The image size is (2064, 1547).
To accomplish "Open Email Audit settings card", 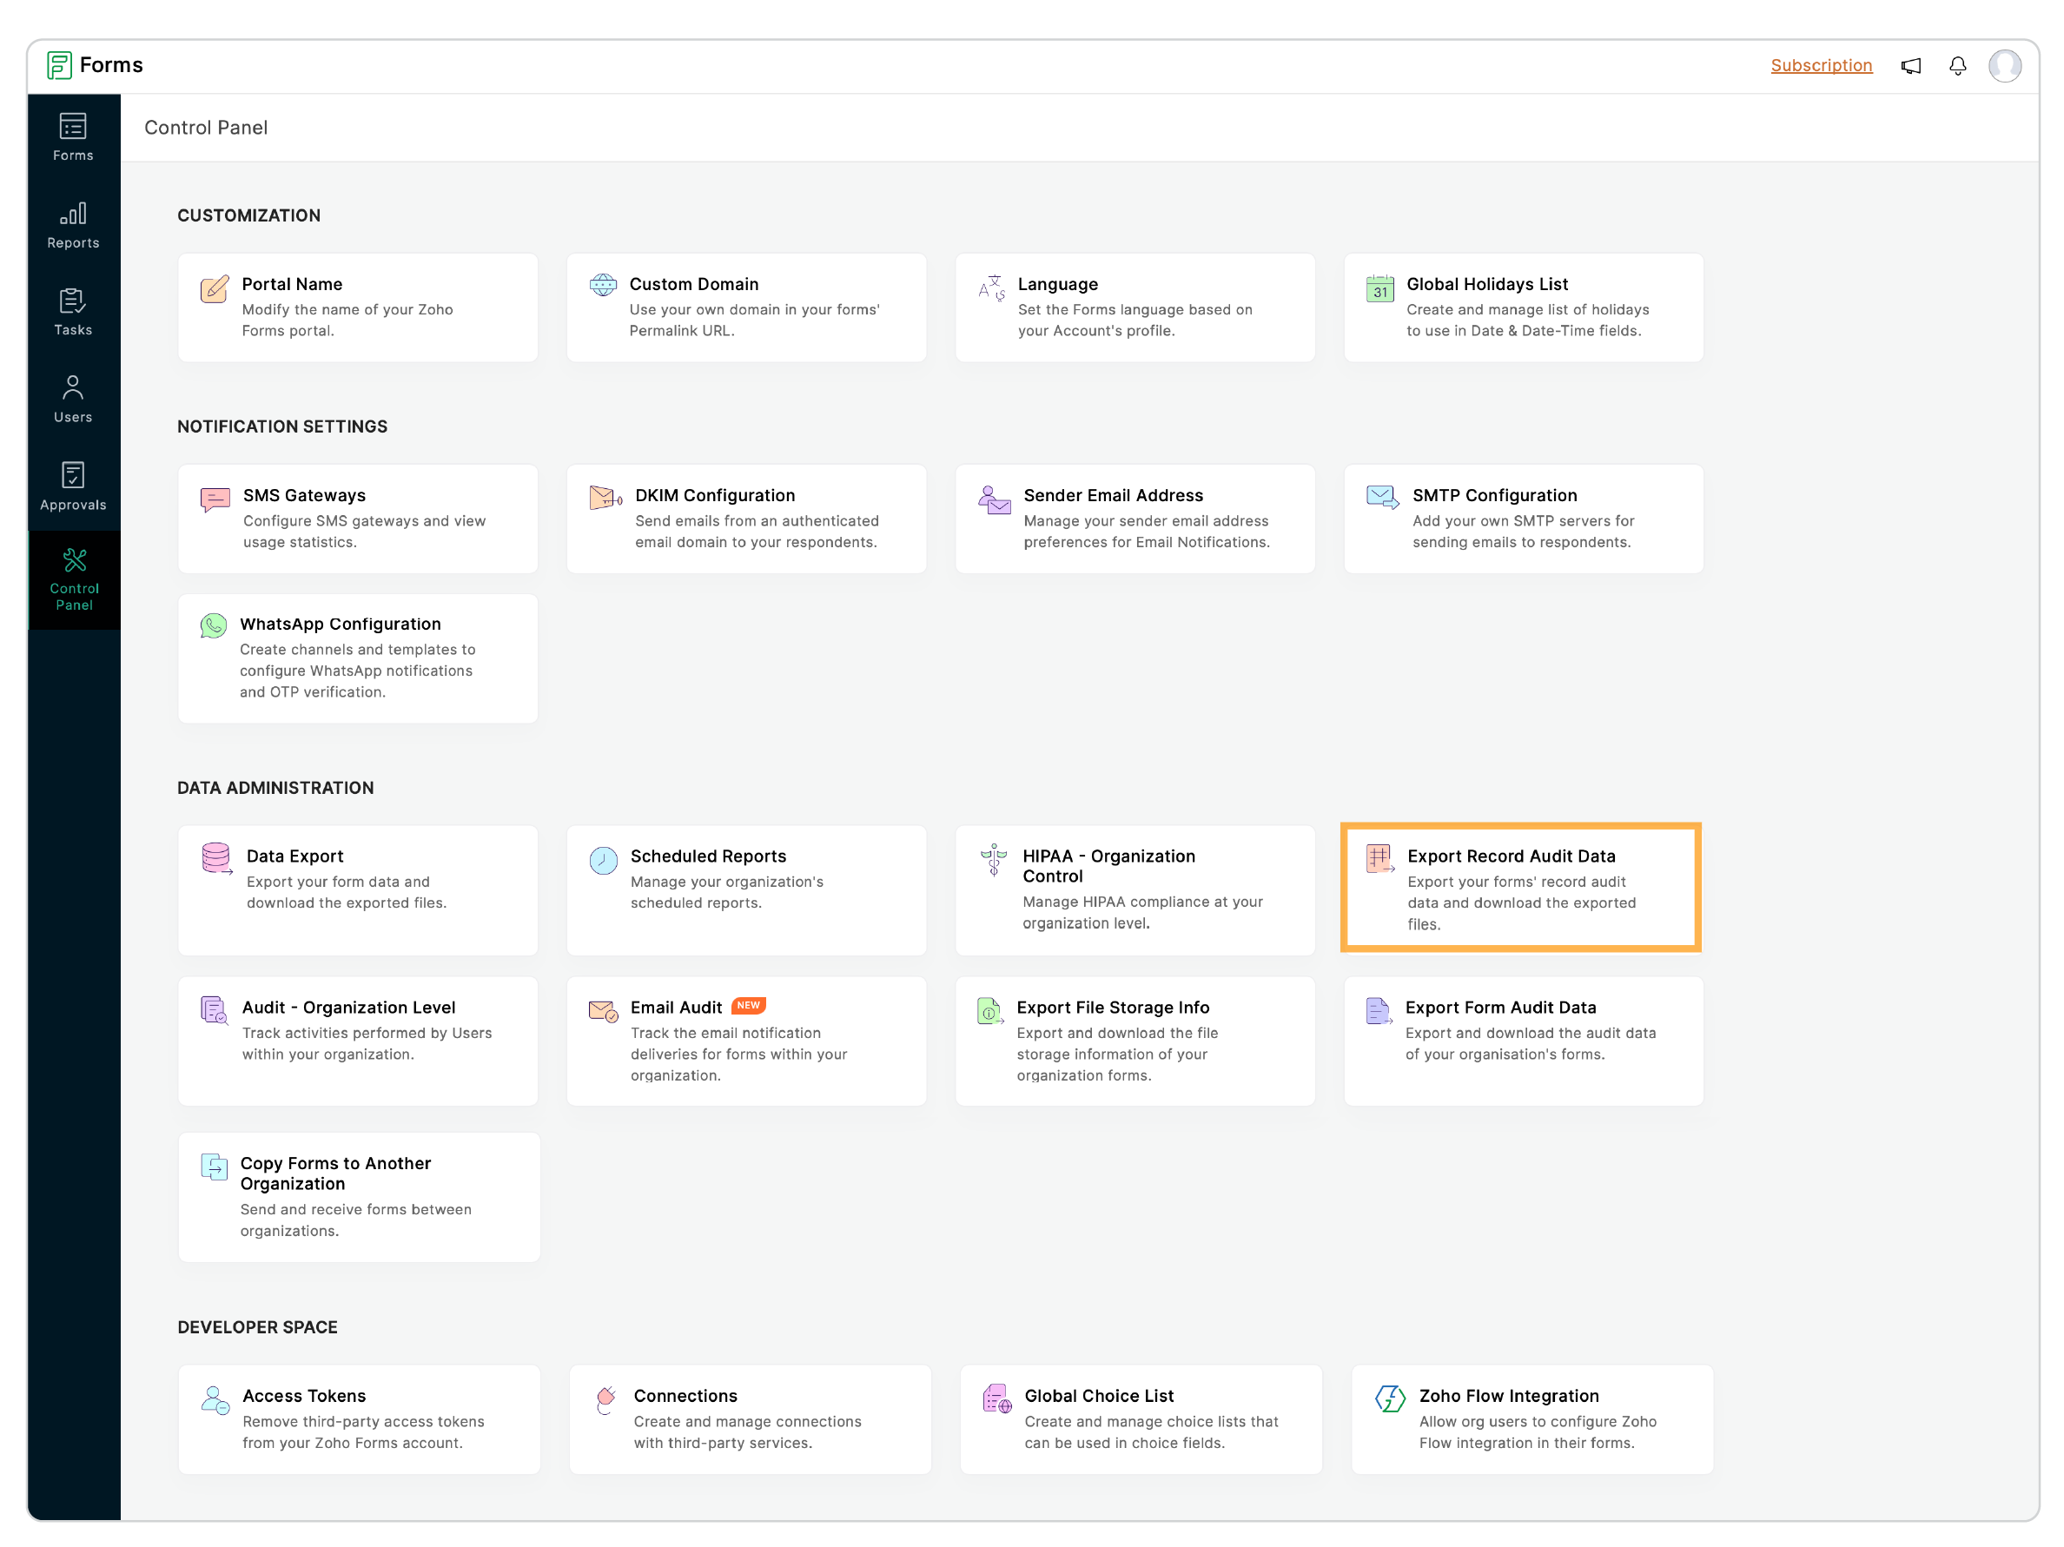I will [745, 1041].
